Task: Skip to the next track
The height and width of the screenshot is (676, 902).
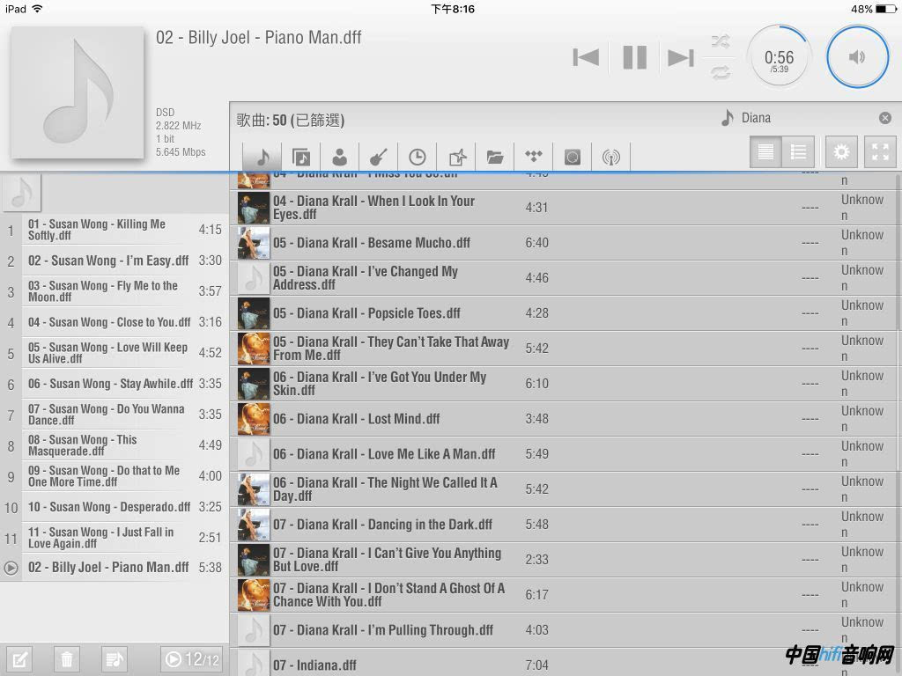Action: 680,57
